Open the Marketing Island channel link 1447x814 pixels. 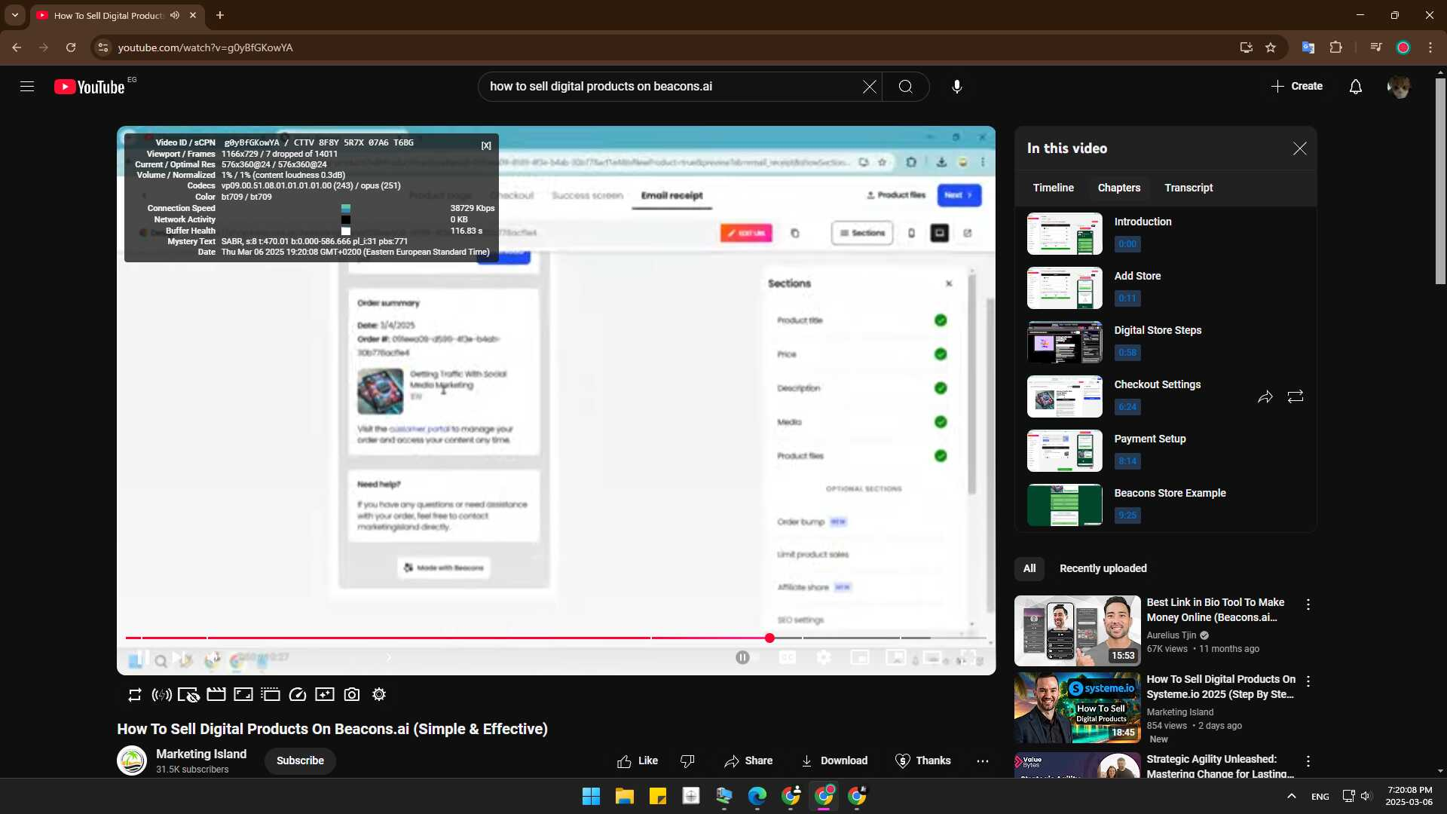pos(201,754)
